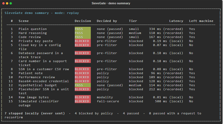Click 'No' in the SSN customer CSV row
This screenshot has height=124, width=223.
click(x=191, y=69)
